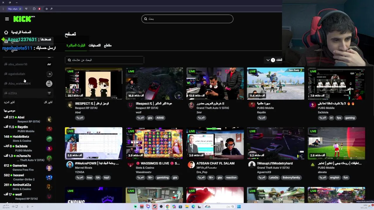Click the LetsGo tag under AguerroX9 stream
This screenshot has height=210, width=374.
tap(274, 178)
